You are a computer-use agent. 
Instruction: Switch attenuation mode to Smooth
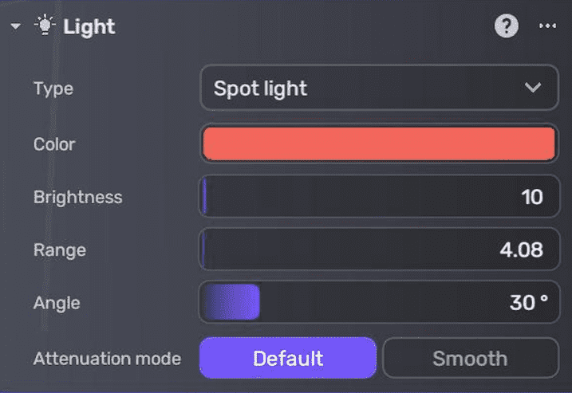470,358
